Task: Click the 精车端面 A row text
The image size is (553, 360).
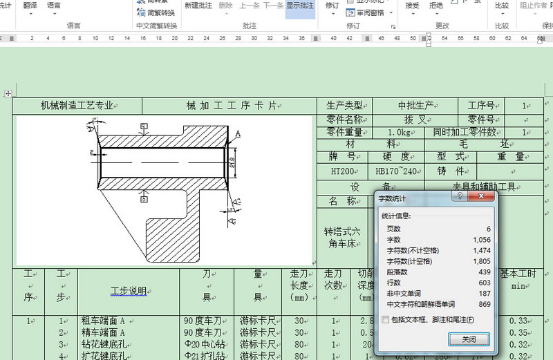Action: [x=103, y=332]
